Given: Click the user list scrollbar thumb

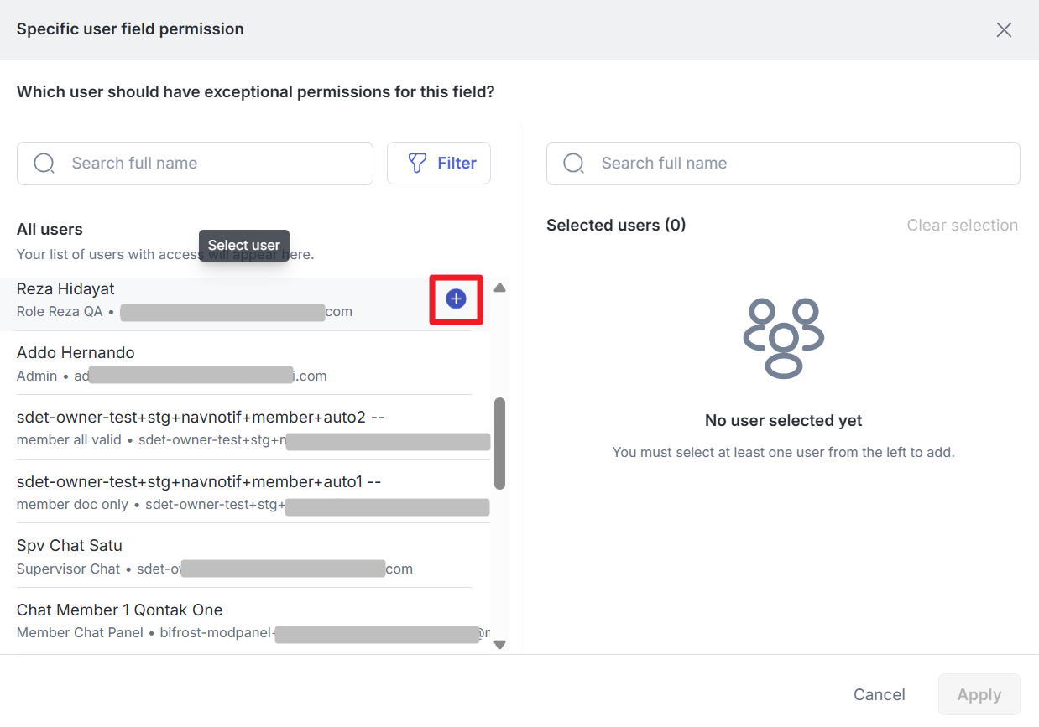Looking at the screenshot, I should tap(499, 443).
